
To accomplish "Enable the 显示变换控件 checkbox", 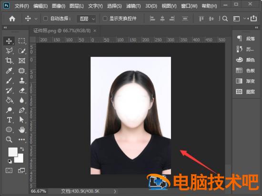I will pos(105,19).
